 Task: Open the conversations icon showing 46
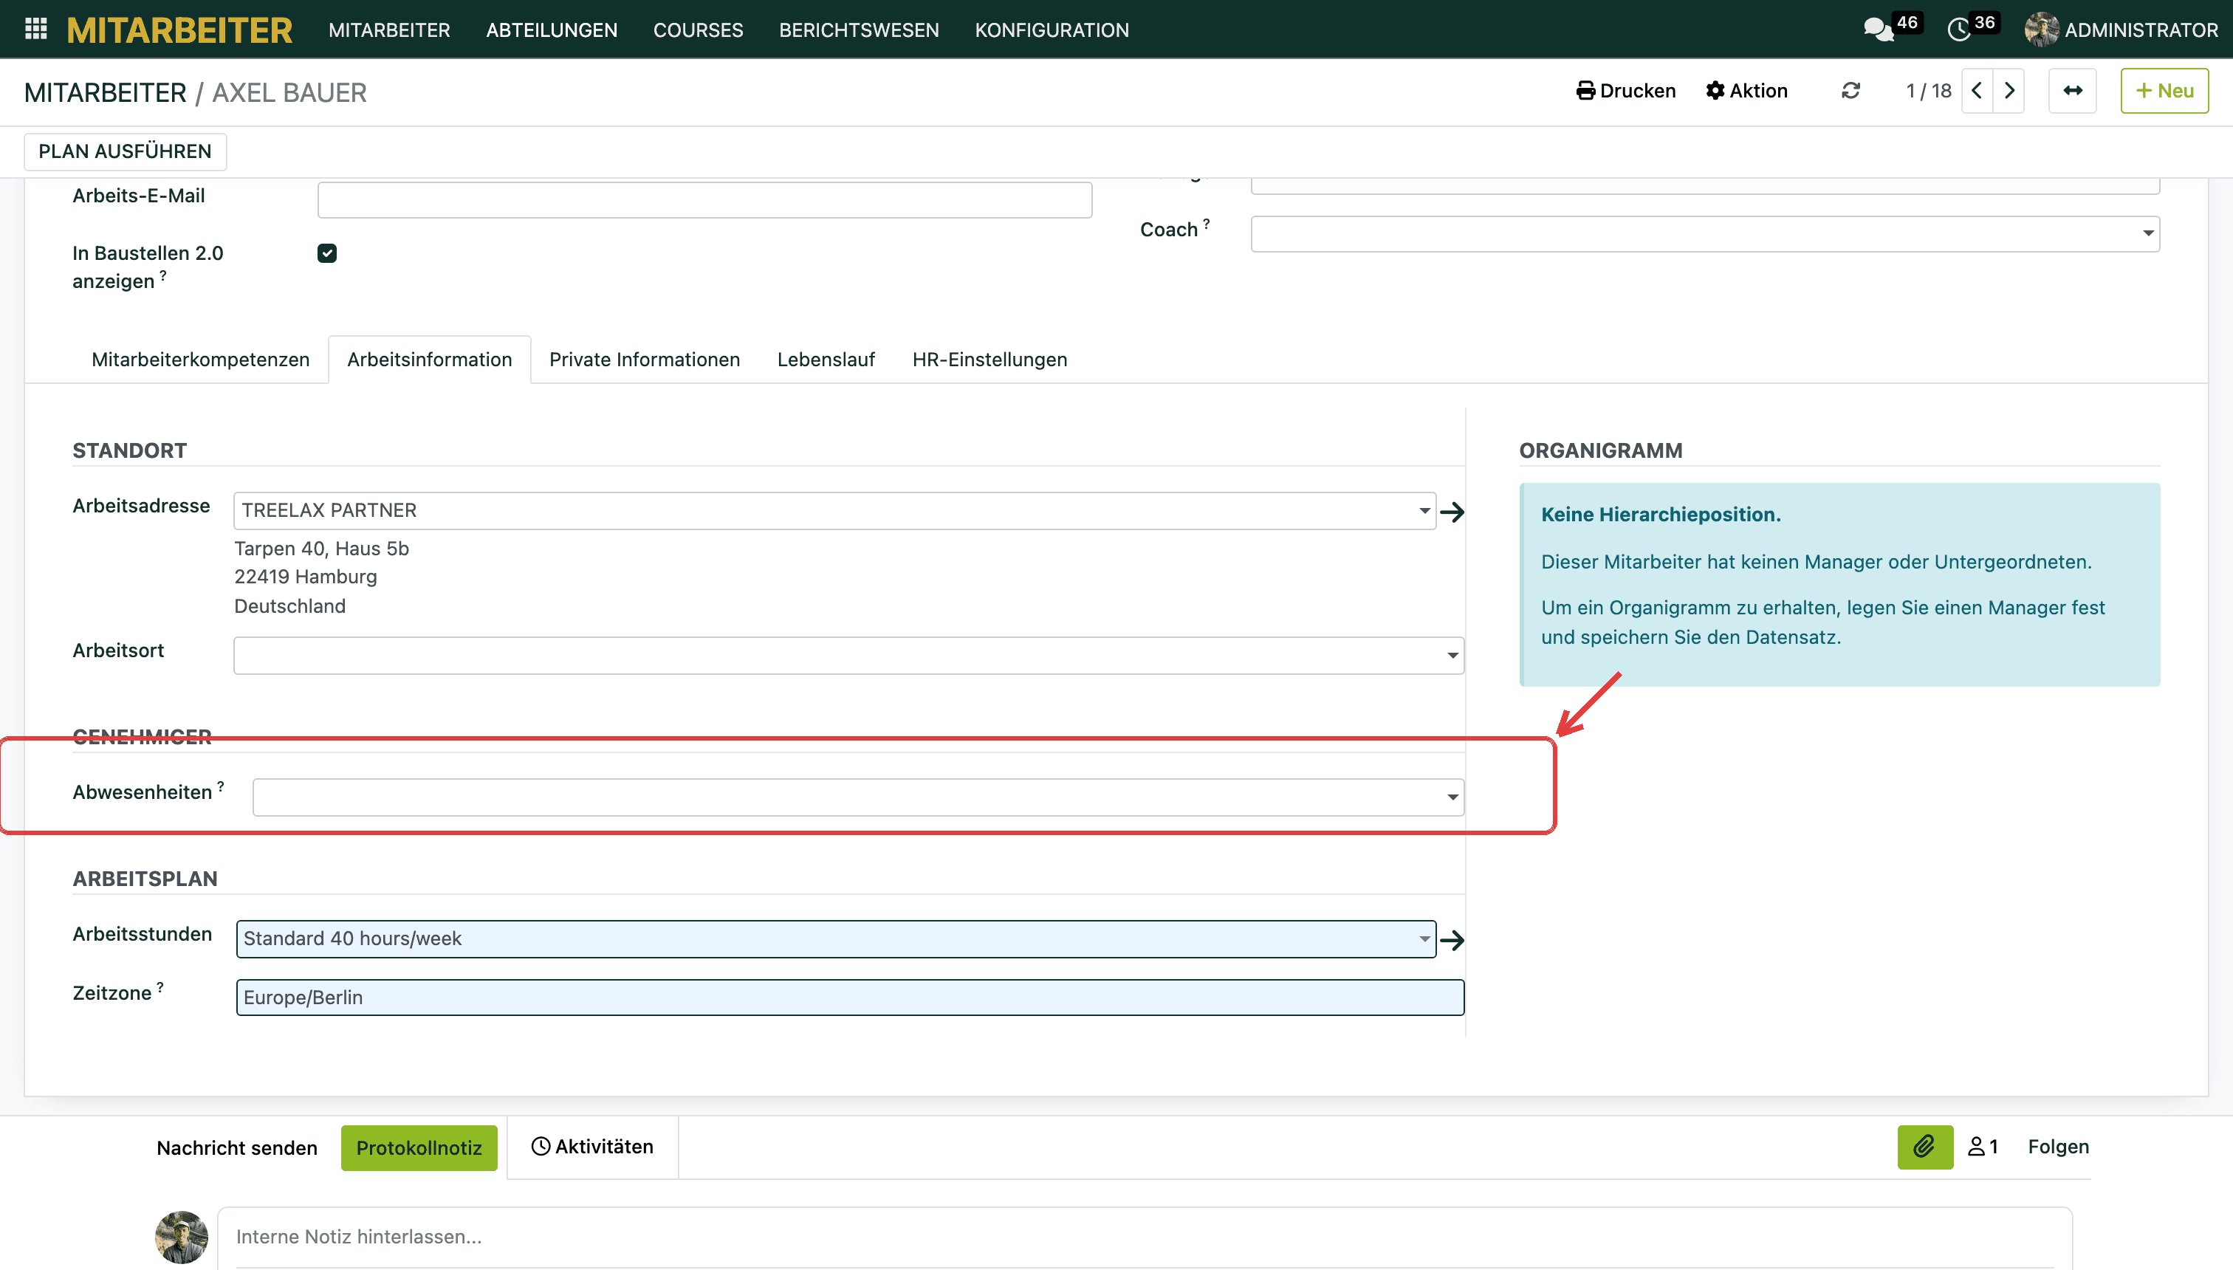coord(1879,30)
